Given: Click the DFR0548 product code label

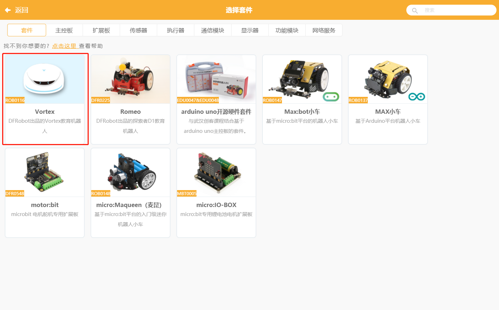Looking at the screenshot, I should point(15,193).
